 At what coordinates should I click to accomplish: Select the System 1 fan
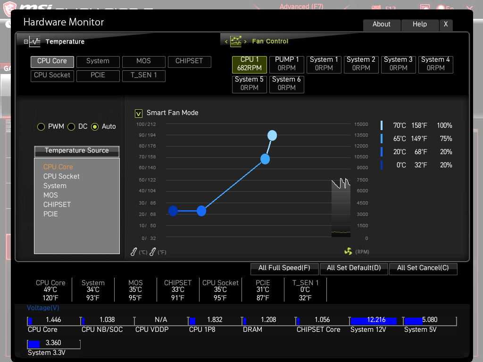coord(324,64)
